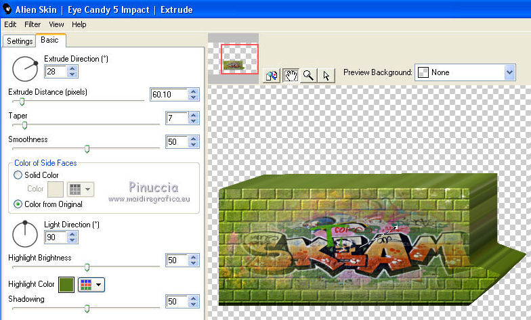Increase Extrude Direction with up arrow
Screen dimensions: 531x320
(72, 69)
